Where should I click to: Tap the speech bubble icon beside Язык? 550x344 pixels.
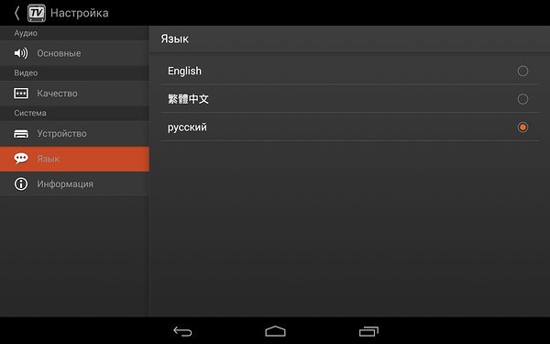[x=21, y=159]
